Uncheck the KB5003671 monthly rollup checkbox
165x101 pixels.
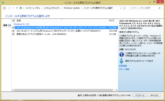(x=13, y=31)
